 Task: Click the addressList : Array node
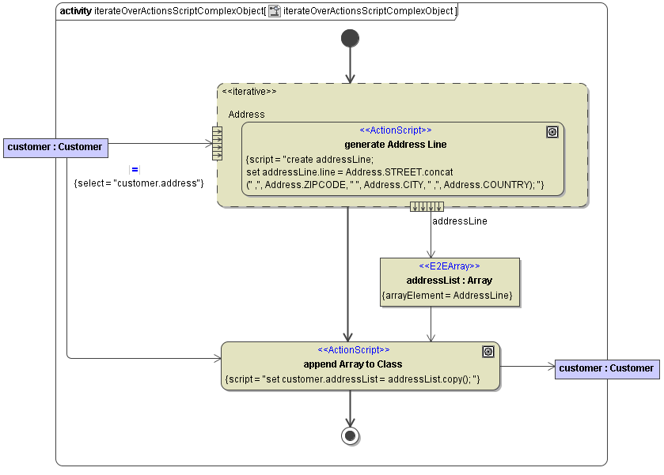click(450, 281)
